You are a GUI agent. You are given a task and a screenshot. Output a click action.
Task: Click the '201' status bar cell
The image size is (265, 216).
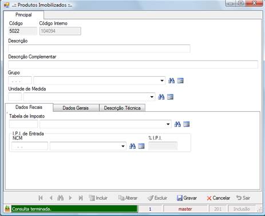(x=217, y=209)
